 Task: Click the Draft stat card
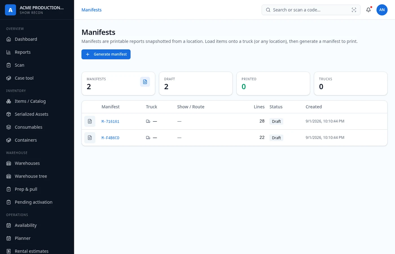[x=196, y=84]
